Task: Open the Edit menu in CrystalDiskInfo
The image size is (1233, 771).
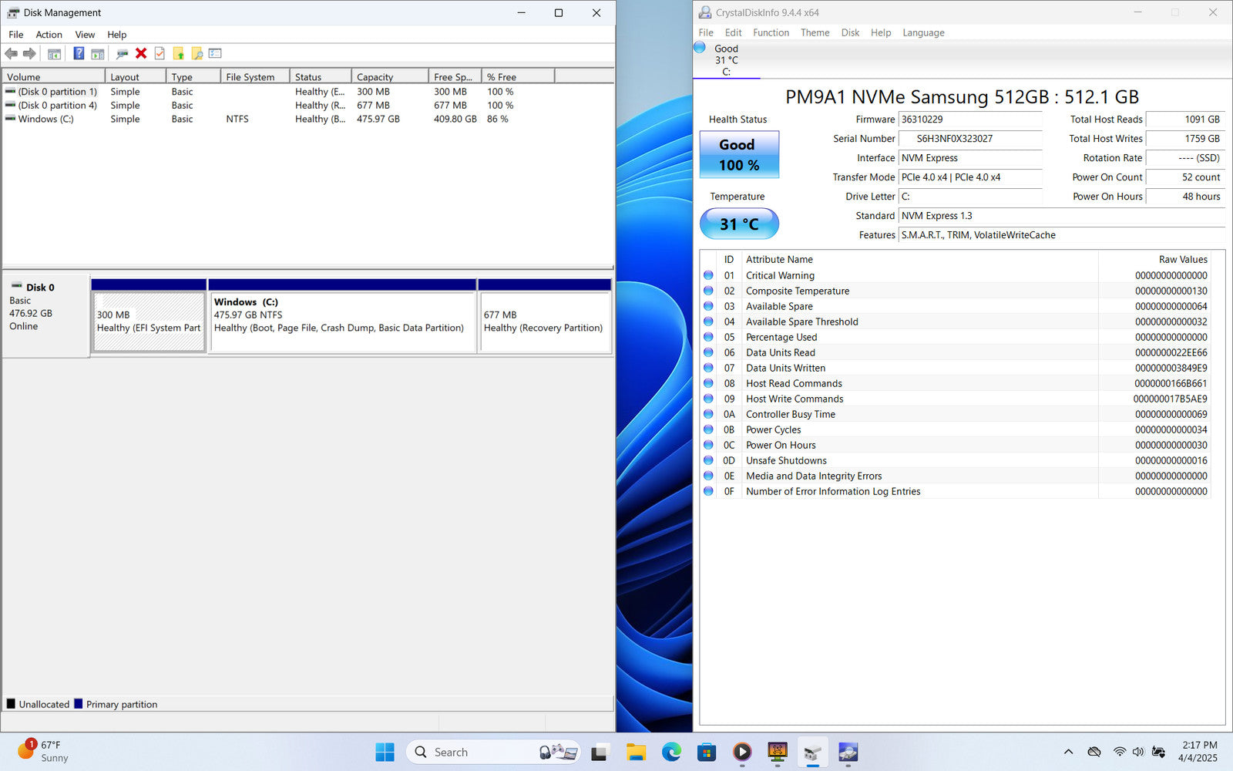Action: click(x=733, y=32)
